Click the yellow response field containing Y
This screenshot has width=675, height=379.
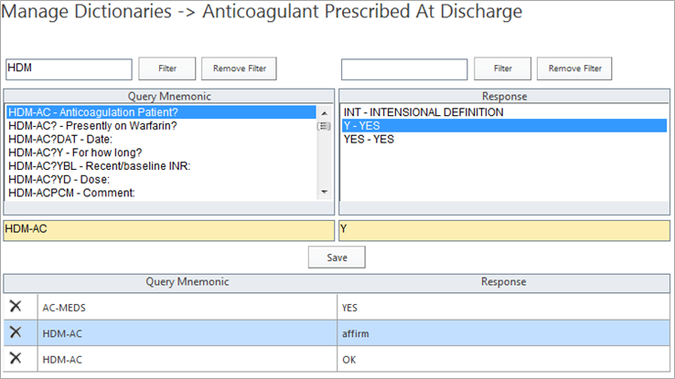[x=504, y=230]
